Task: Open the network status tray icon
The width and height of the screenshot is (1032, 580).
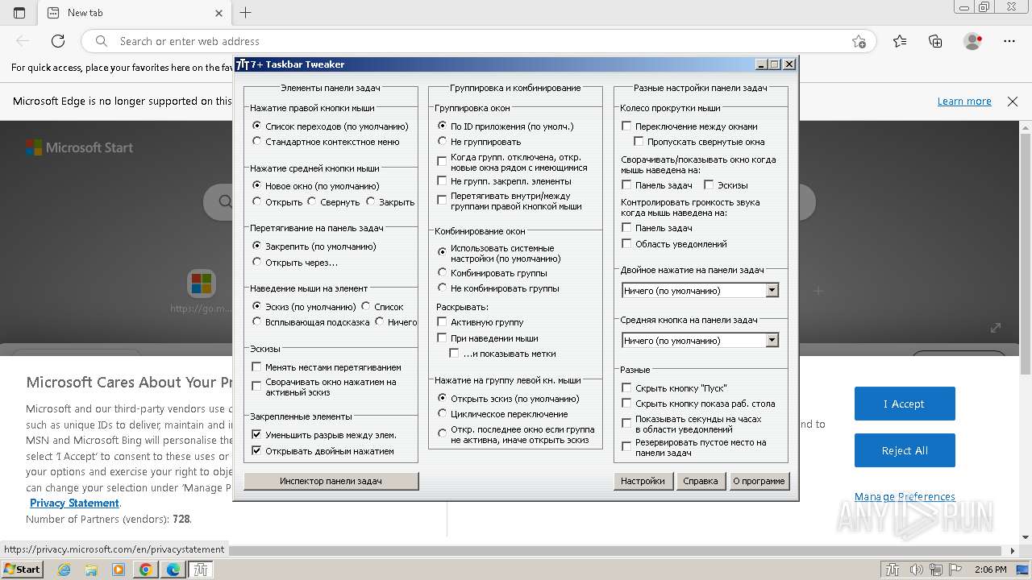Action: (x=936, y=570)
